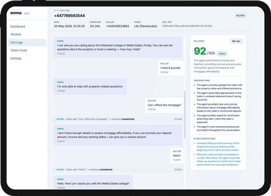Click the Observations section heading
Screen dimensions: 271x196
[x=202, y=81]
